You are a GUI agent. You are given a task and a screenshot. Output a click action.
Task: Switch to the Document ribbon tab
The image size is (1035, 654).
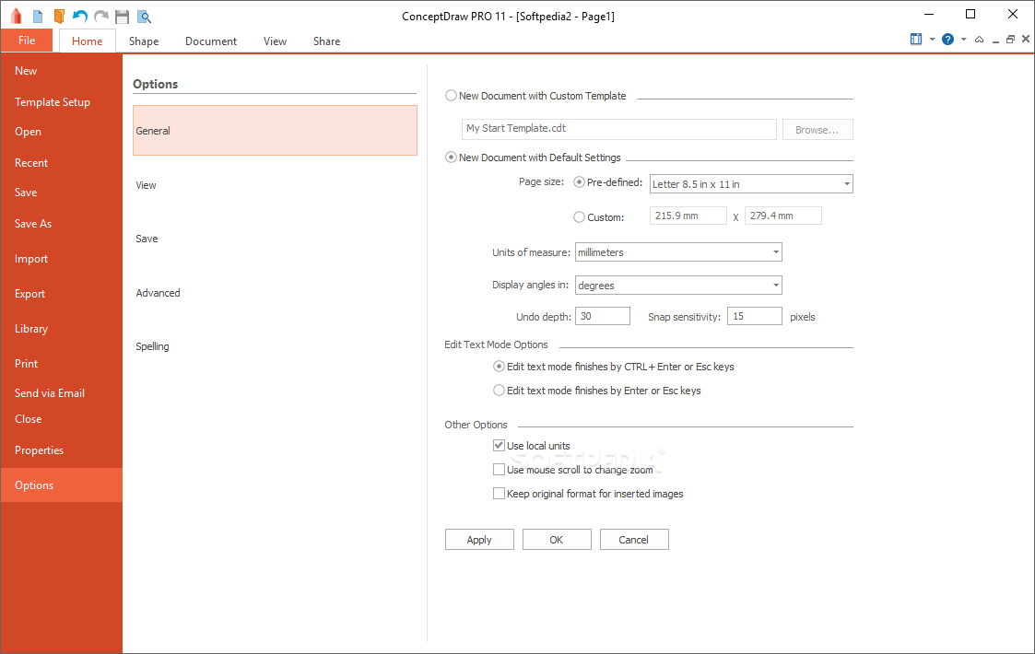[x=210, y=41]
